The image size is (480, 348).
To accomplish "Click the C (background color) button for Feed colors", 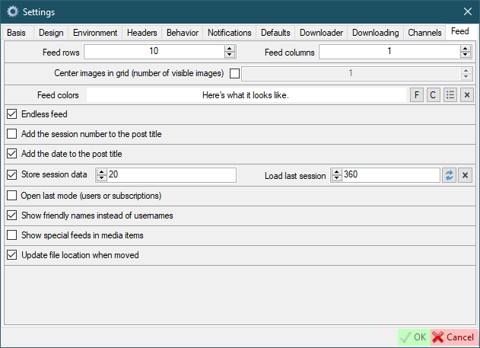I will (433, 95).
